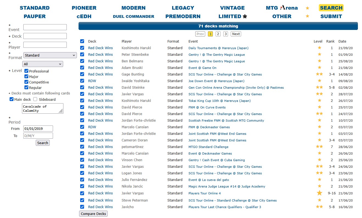This screenshot has height=218, width=362.
Task: Uncheck the checkbox for Peter Steenbeke's deck
Action: (82, 54)
